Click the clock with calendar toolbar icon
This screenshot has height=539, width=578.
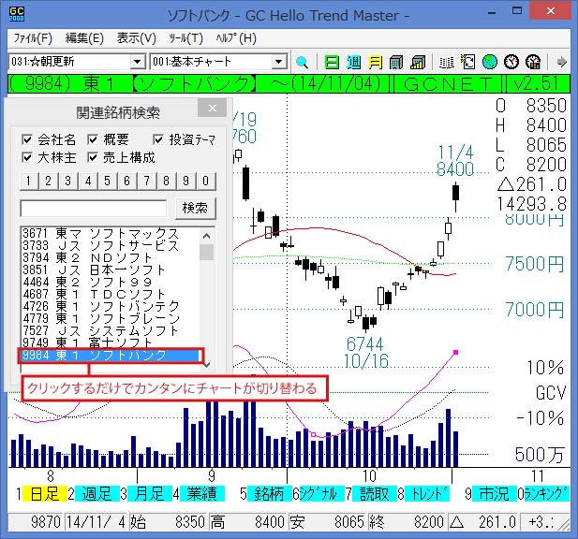click(x=533, y=62)
